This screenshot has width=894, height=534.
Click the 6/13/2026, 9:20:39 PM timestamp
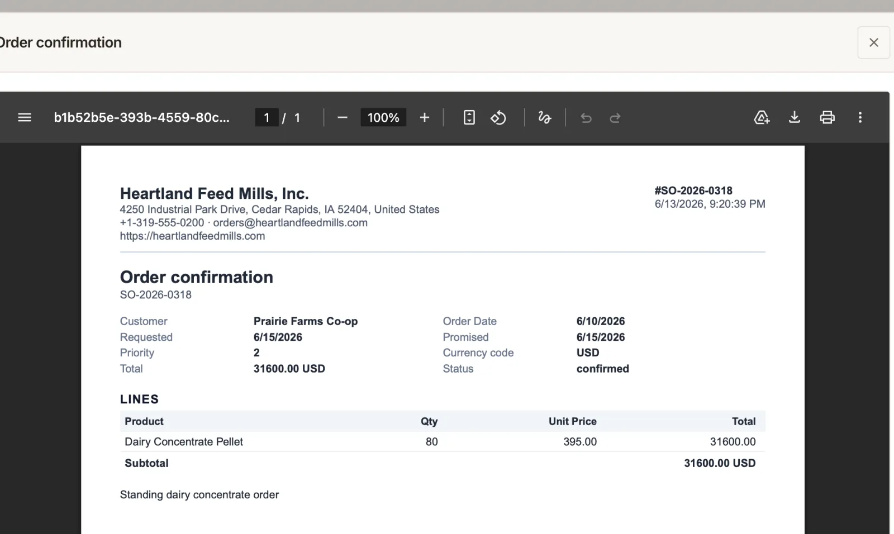click(710, 204)
